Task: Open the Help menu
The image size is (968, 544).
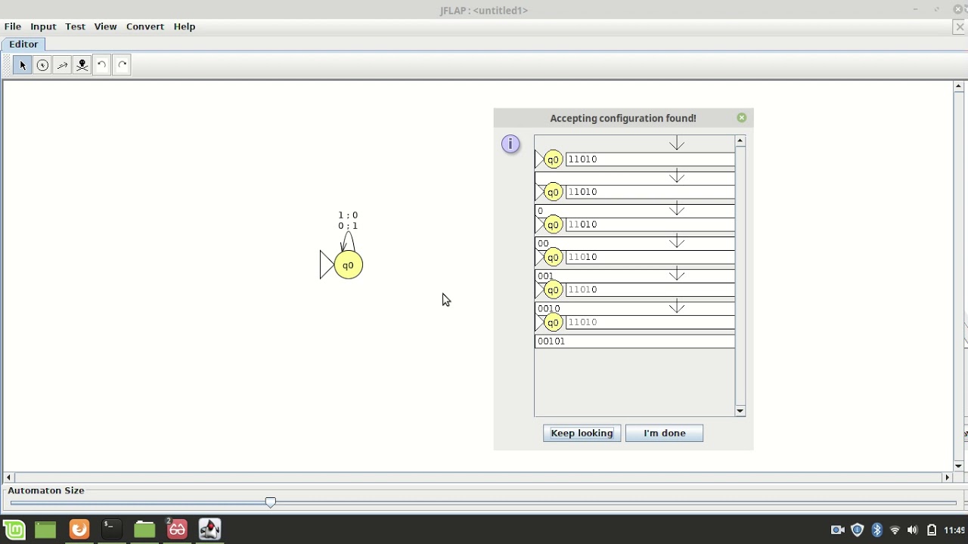Action: pos(185,26)
